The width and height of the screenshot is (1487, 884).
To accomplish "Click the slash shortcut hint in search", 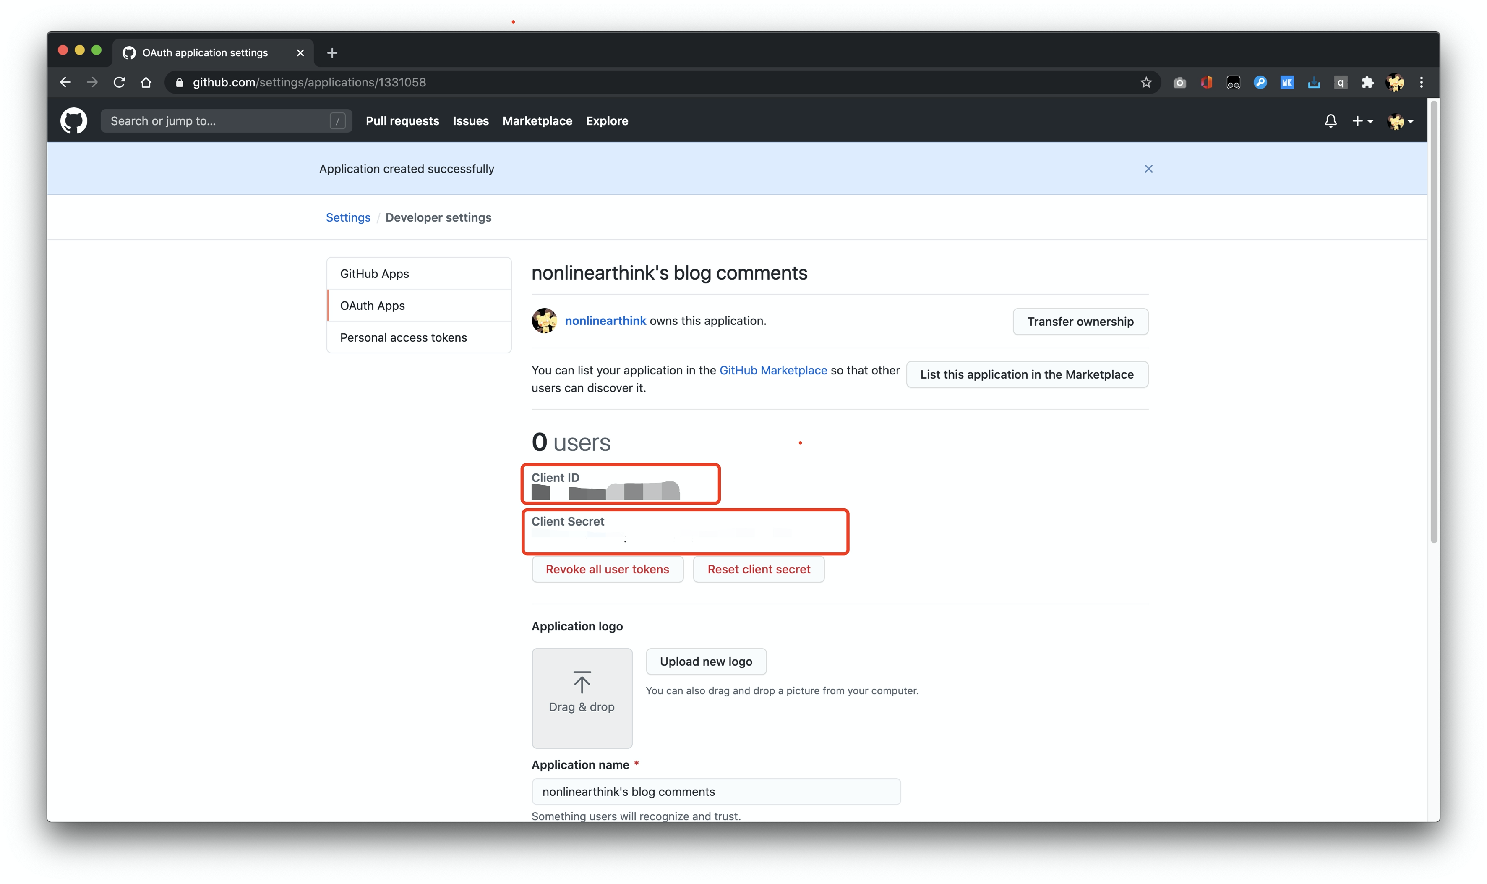I will click(337, 121).
